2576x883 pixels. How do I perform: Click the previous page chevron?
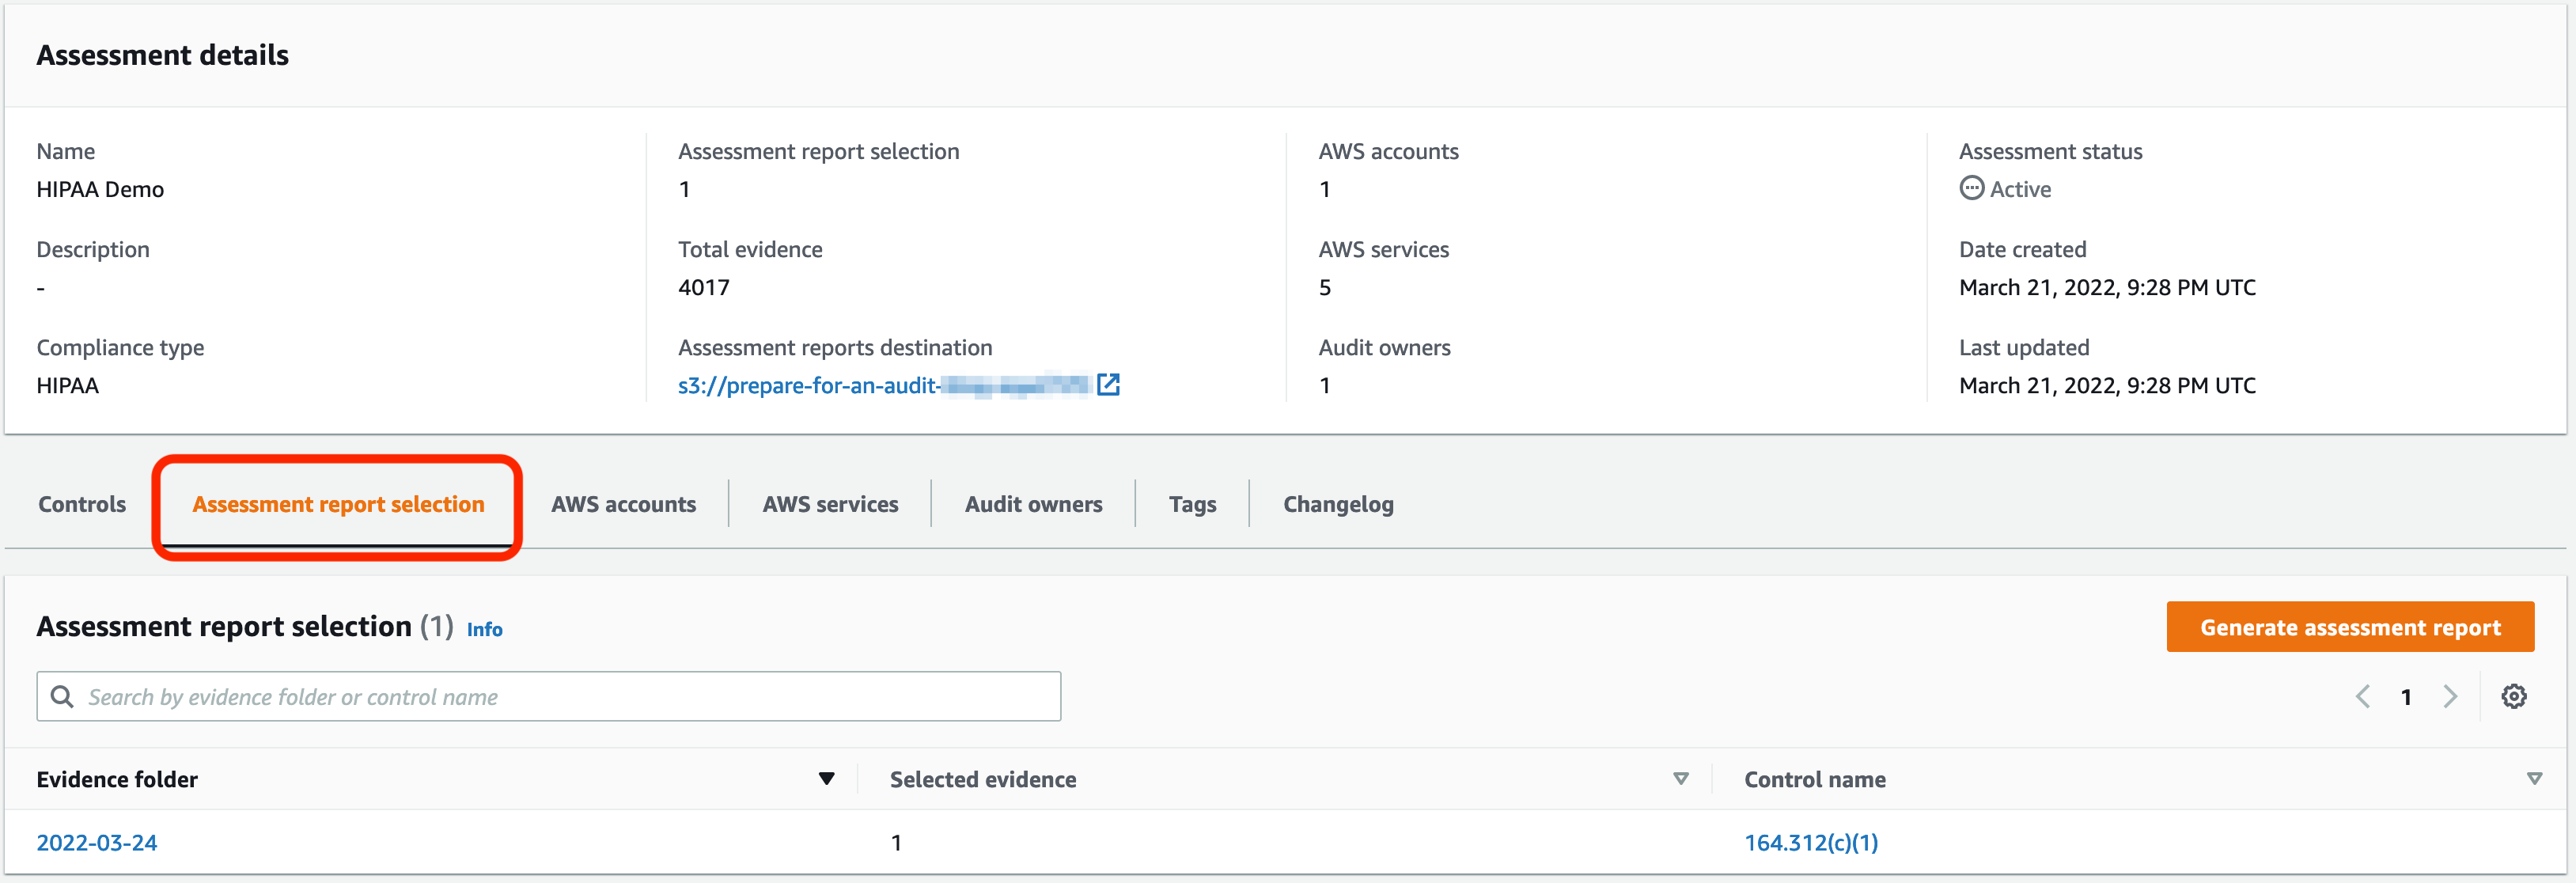click(2363, 696)
